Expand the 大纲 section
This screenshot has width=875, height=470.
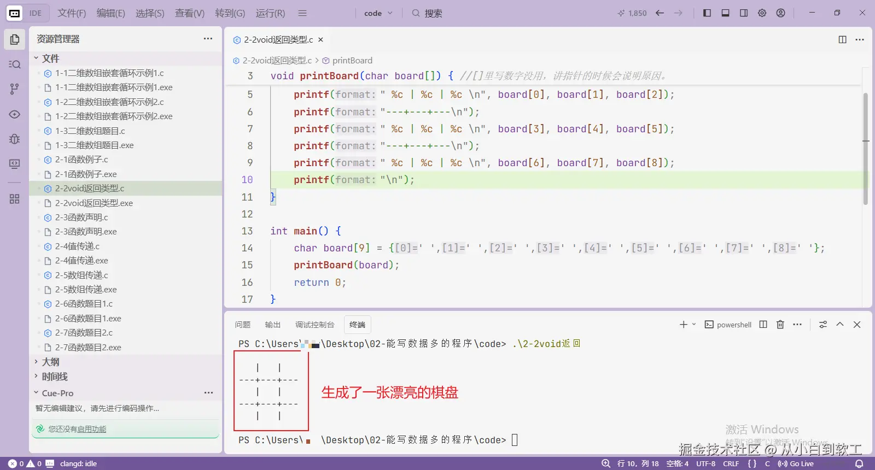[126, 362]
